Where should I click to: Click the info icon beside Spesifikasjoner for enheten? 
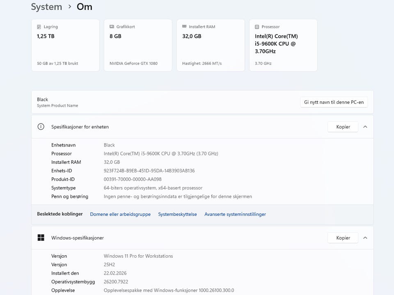coord(41,127)
